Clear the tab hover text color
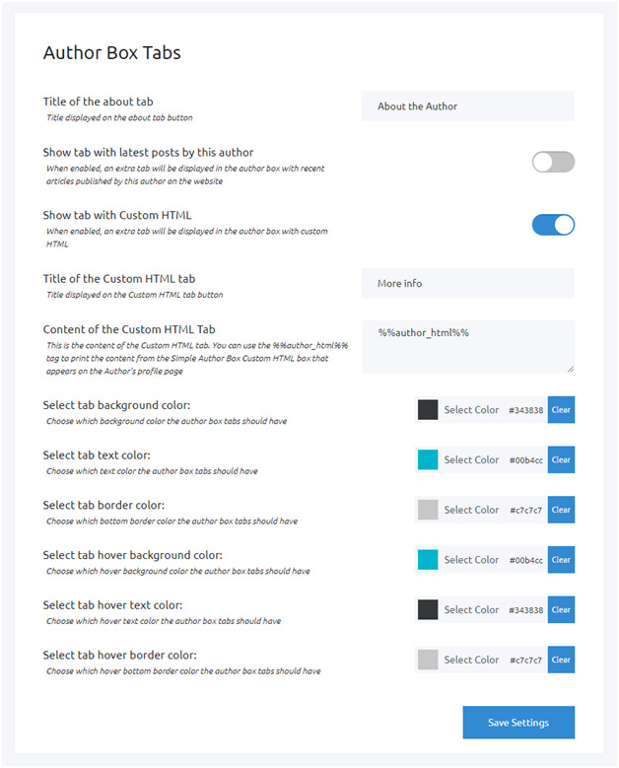This screenshot has height=768, width=619. coord(561,609)
